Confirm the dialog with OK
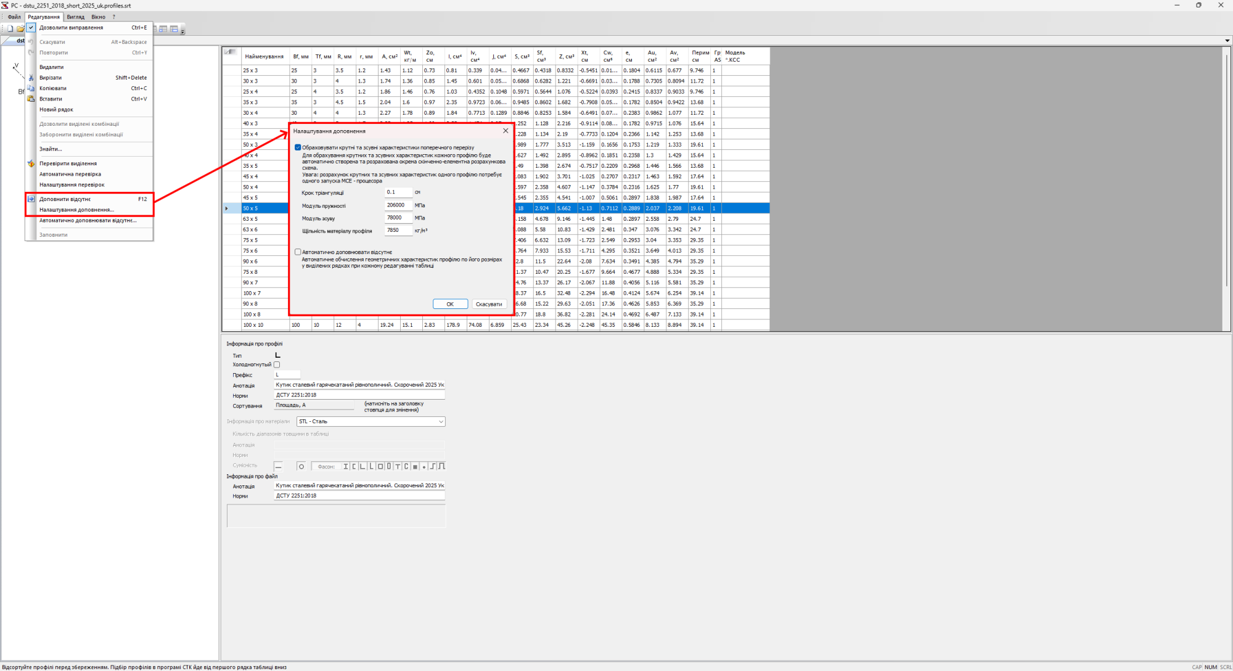This screenshot has height=671, width=1233. pos(450,304)
